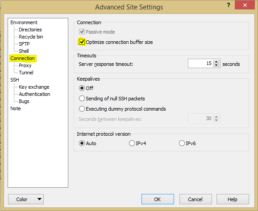Confirm settings with OK button
Screen dimensions: 258x211
[x=158, y=199]
